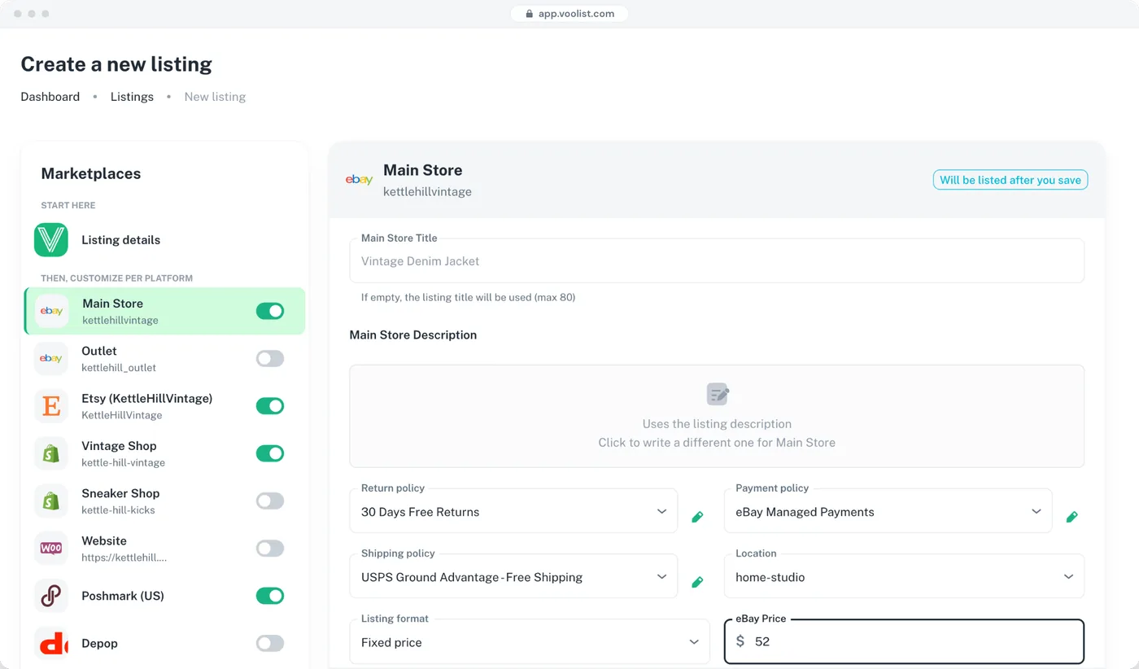This screenshot has height=669, width=1139.
Task: Open the Outlet kettlehill_outlet entry
Action: coord(165,359)
